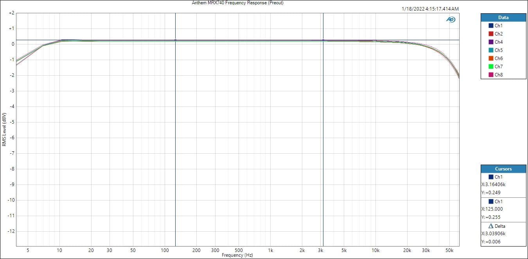Select the cursor marker at 125 Hz
Viewport: 528px width, 259px height.
tap(175, 40)
